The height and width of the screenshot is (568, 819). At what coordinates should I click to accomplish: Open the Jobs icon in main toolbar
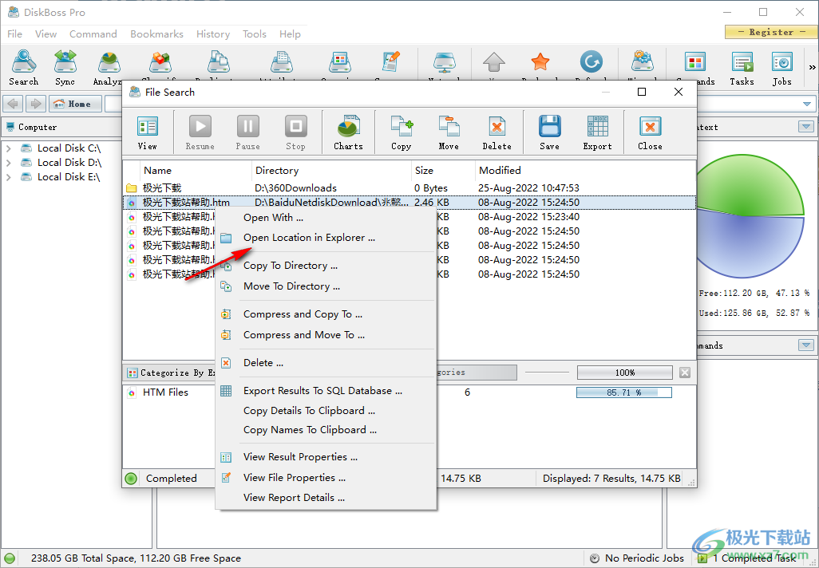[x=782, y=67]
